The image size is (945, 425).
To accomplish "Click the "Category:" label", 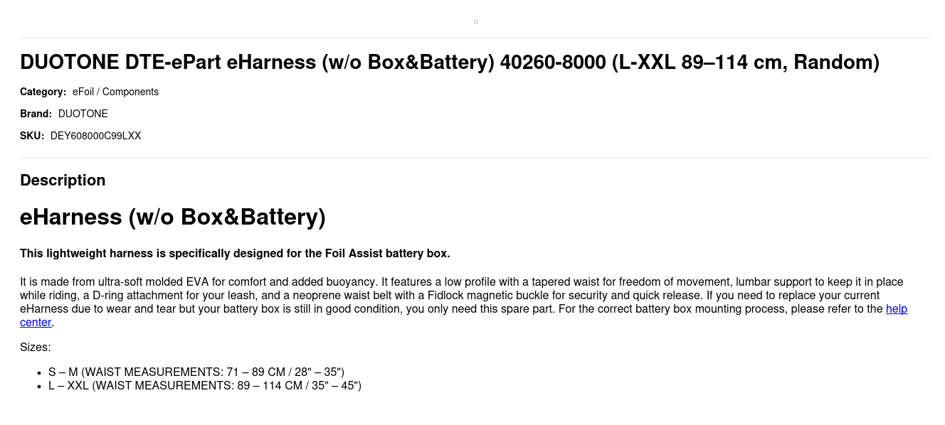I will [43, 92].
